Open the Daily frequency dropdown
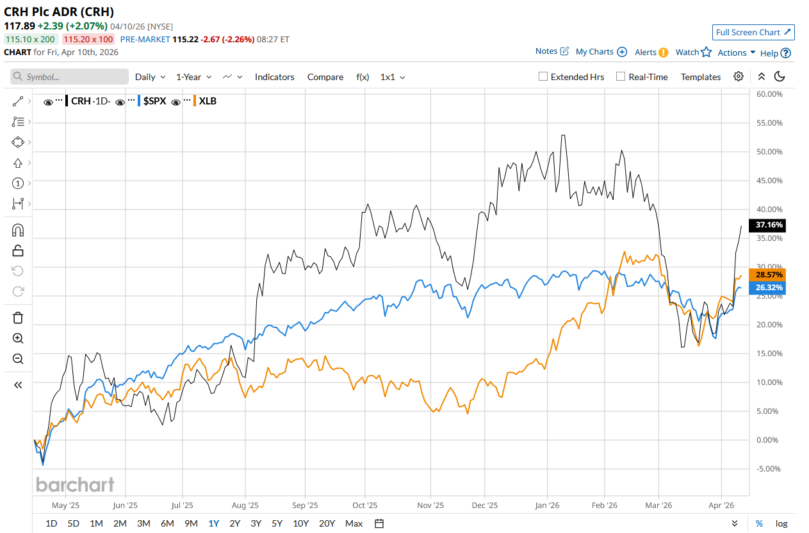The image size is (809, 533). tap(150, 77)
